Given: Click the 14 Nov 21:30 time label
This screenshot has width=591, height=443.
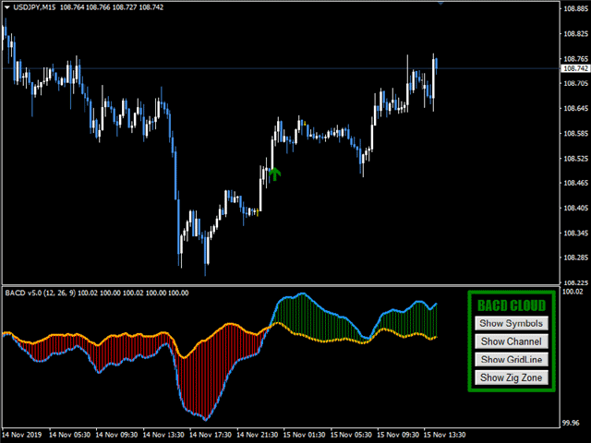Looking at the screenshot, I should (x=258, y=435).
